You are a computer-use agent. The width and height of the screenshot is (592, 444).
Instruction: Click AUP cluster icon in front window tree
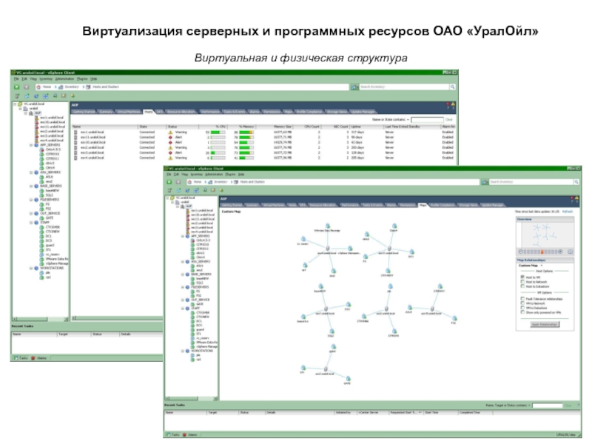(x=183, y=206)
